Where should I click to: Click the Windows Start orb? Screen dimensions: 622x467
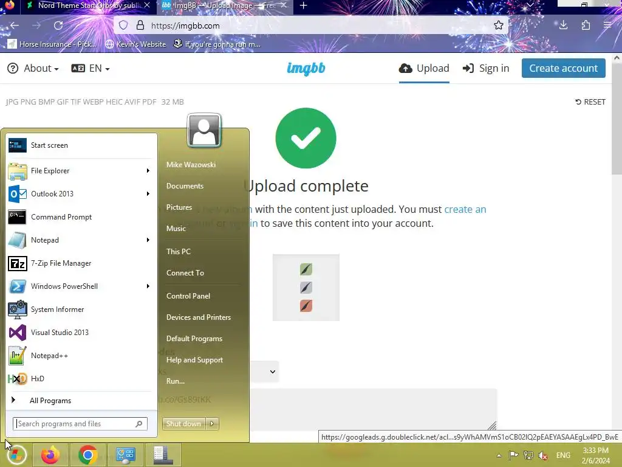tap(16, 455)
